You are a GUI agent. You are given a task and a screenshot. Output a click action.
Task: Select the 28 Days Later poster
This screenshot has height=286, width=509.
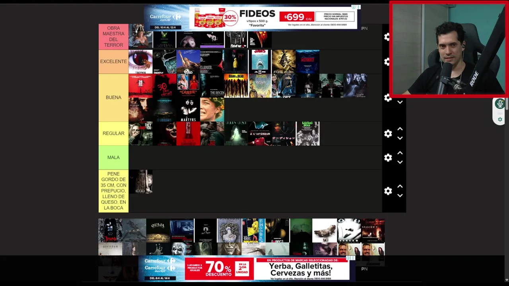(x=140, y=86)
